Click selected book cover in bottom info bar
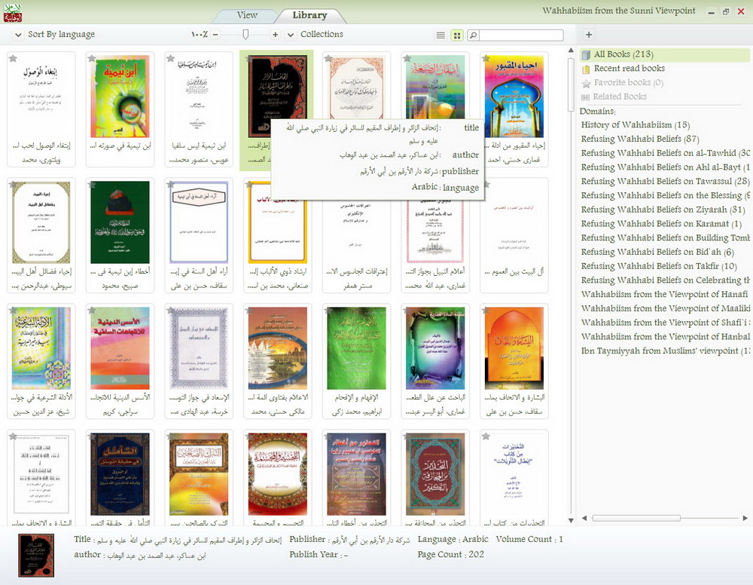 [36, 555]
